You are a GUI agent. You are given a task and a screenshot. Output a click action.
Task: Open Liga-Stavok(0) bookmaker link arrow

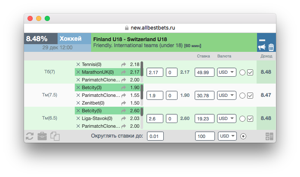[x=124, y=119]
